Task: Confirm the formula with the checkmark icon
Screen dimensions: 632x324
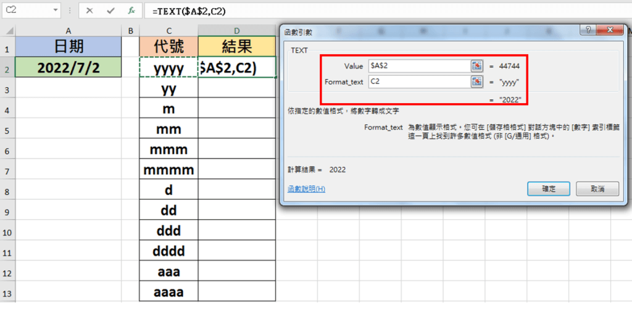Action: coord(110,11)
